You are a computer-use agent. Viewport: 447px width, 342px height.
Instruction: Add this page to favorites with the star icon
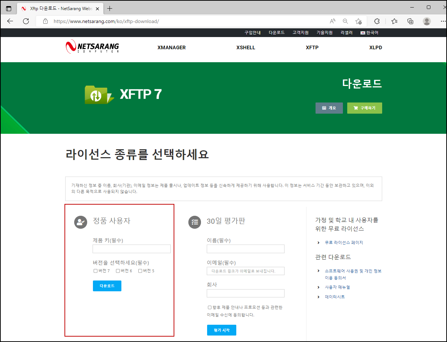(358, 21)
